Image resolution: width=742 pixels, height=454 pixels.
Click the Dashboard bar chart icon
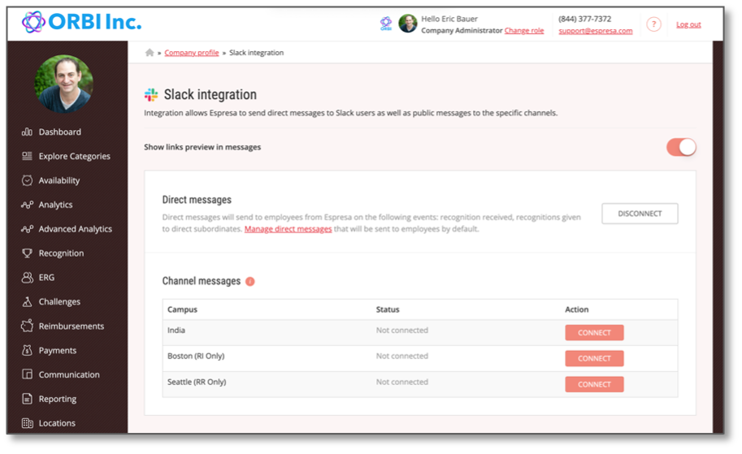[27, 132]
